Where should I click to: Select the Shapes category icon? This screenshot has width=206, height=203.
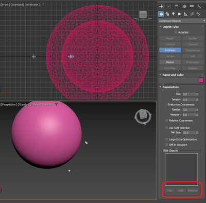167,14
